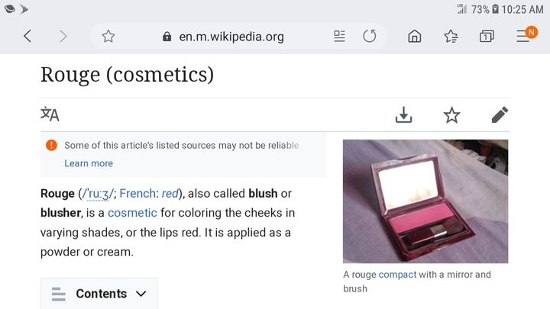
Task: Open the cosmetic link
Action: coord(132,213)
